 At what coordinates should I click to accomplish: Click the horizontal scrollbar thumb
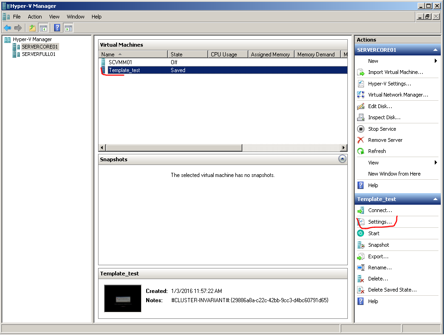[x=174, y=148]
